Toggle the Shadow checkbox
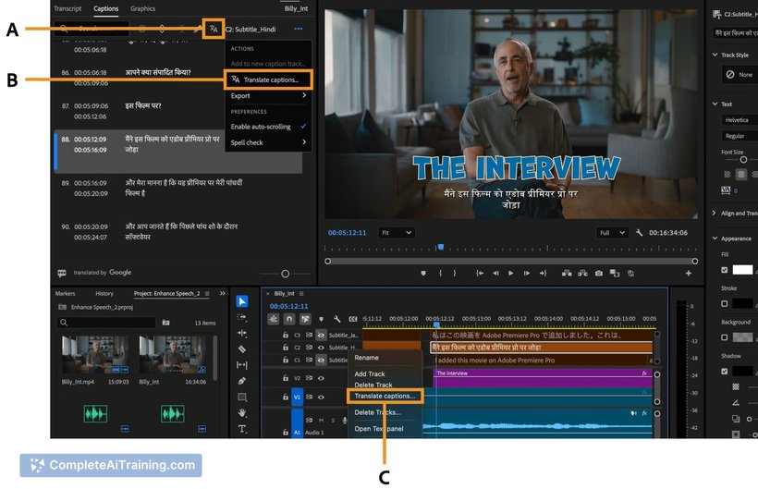Viewport: 758px width, 489px height. point(724,371)
